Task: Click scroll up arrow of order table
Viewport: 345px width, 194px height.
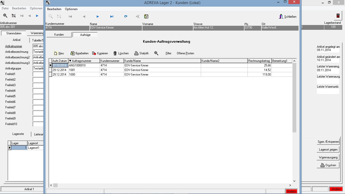Action: (294, 61)
